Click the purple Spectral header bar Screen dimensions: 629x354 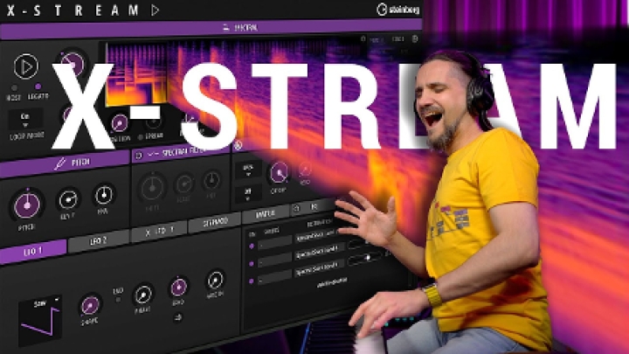pyautogui.click(x=211, y=28)
